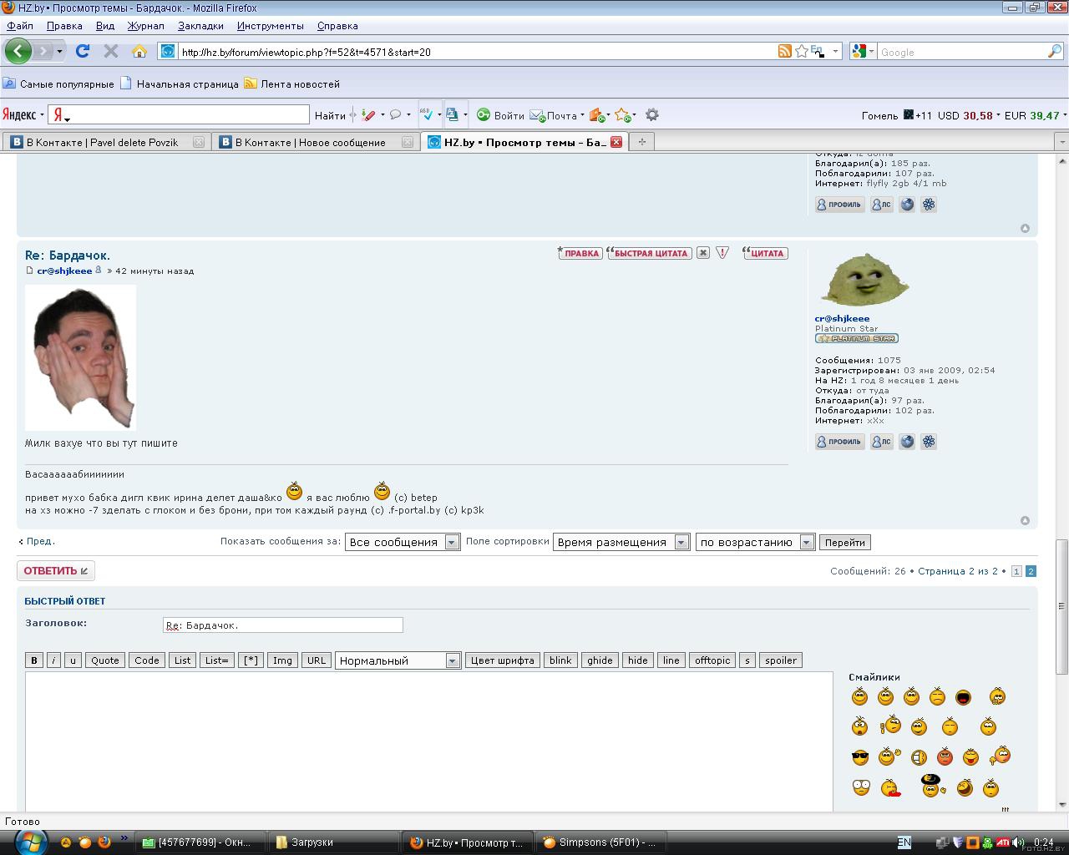Click the ЦИТАТА quote button
The height and width of the screenshot is (855, 1069).
(765, 253)
